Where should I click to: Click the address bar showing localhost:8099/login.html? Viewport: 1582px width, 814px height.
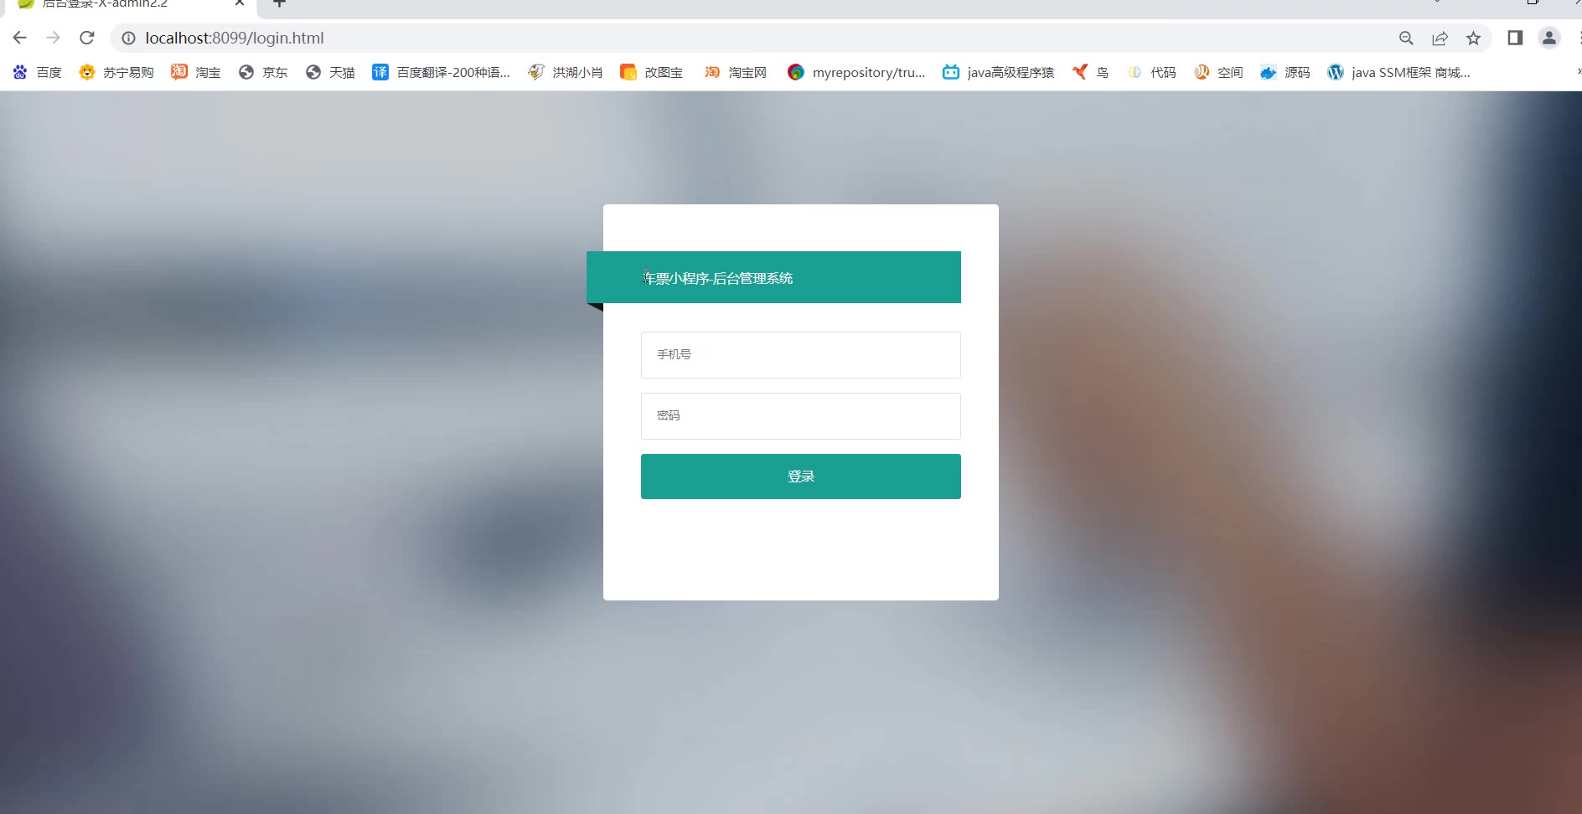pos(754,38)
